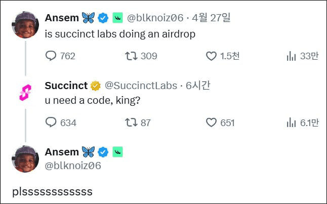Retweet Ansem's succinct labs airdrop tweet
This screenshot has width=327, height=204.
click(x=131, y=56)
